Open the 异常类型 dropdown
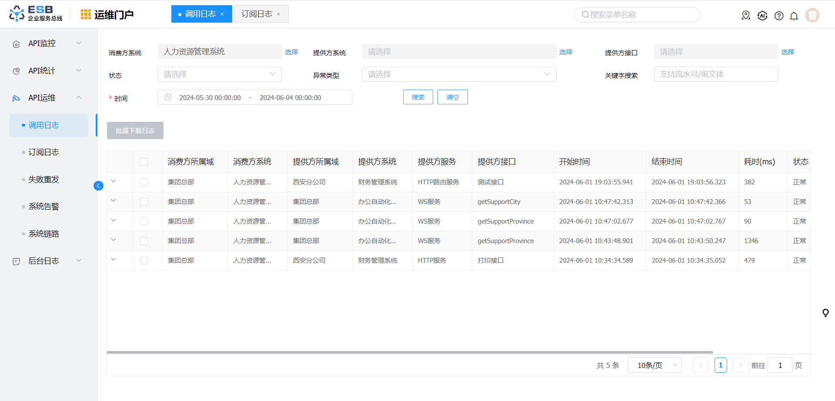This screenshot has height=401, width=835. click(459, 74)
